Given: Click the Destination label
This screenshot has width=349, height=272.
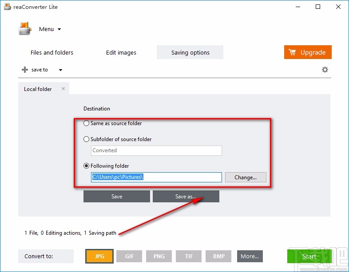Looking at the screenshot, I should pos(97,109).
